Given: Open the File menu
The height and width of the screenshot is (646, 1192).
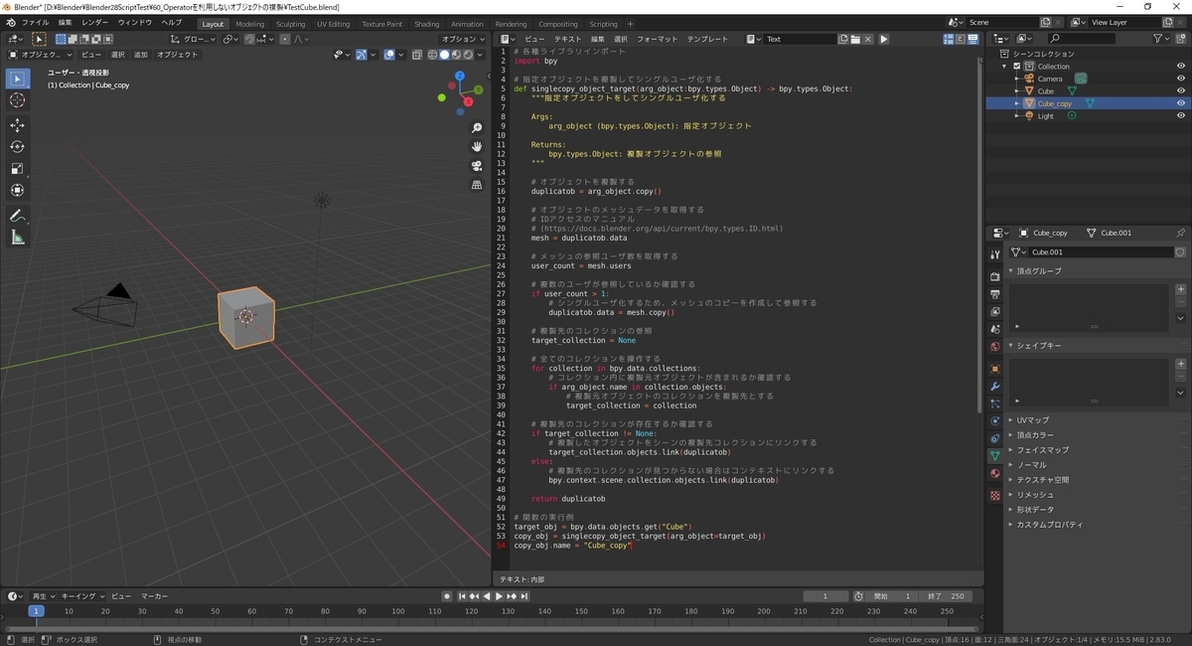Looking at the screenshot, I should click(35, 22).
